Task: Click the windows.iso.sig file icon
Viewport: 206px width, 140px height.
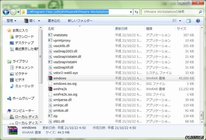Action: click(50, 83)
